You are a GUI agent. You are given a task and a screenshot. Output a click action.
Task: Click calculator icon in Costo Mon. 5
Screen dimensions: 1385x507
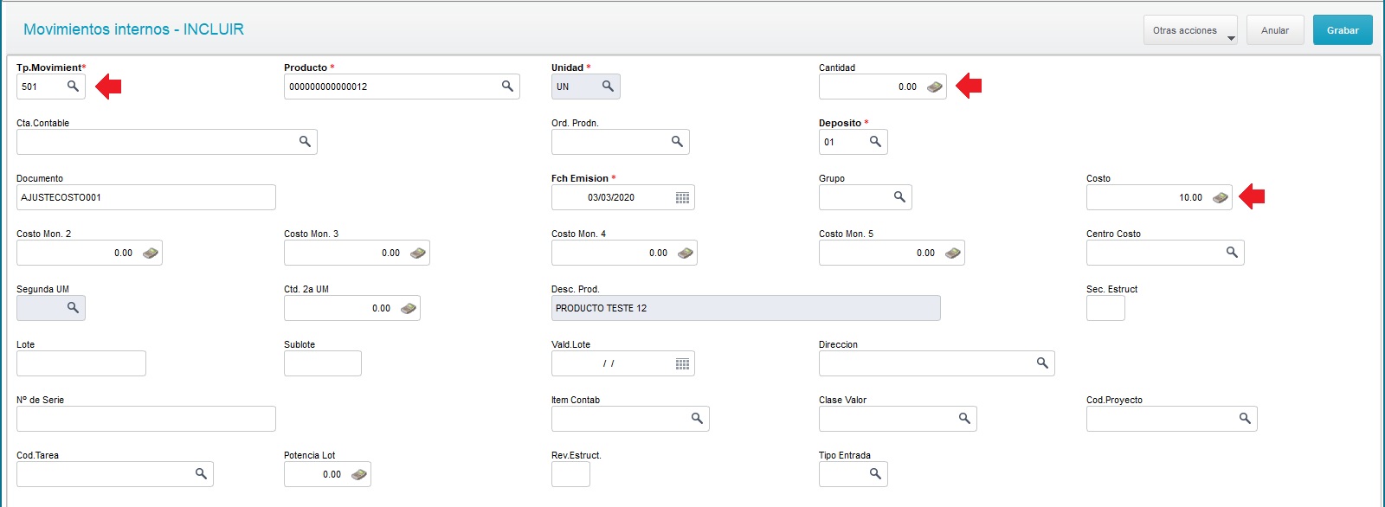click(x=952, y=253)
